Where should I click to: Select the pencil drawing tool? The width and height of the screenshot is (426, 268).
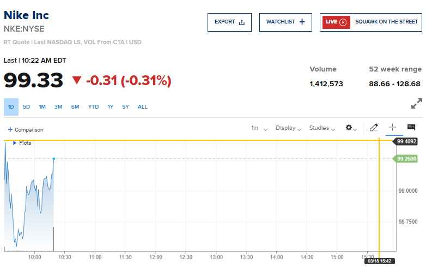[x=374, y=128]
